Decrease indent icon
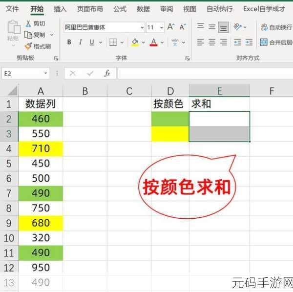 [x=238, y=42]
